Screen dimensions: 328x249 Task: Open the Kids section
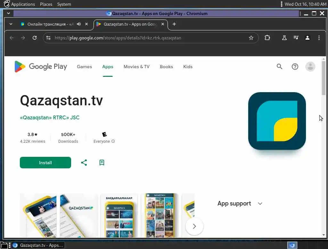point(188,67)
